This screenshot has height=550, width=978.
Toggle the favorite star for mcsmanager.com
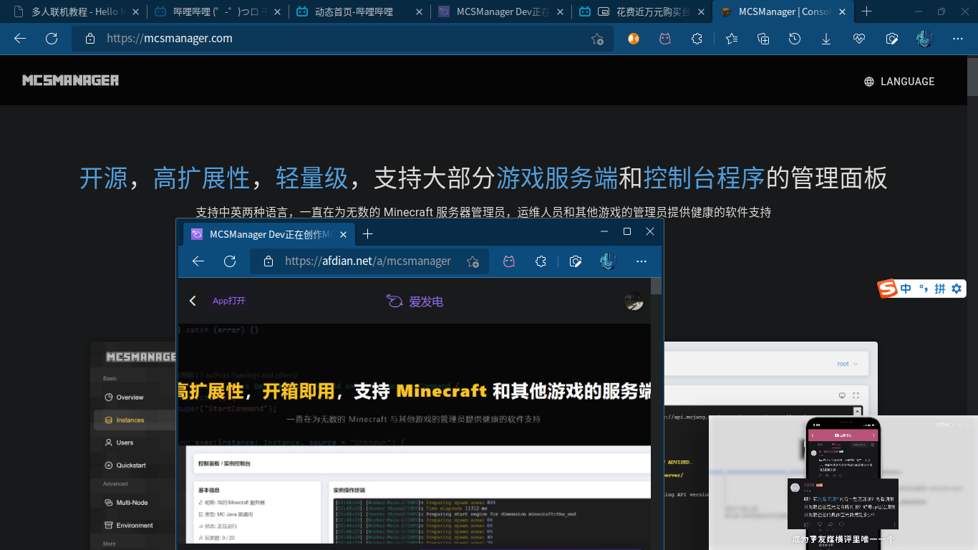point(597,39)
